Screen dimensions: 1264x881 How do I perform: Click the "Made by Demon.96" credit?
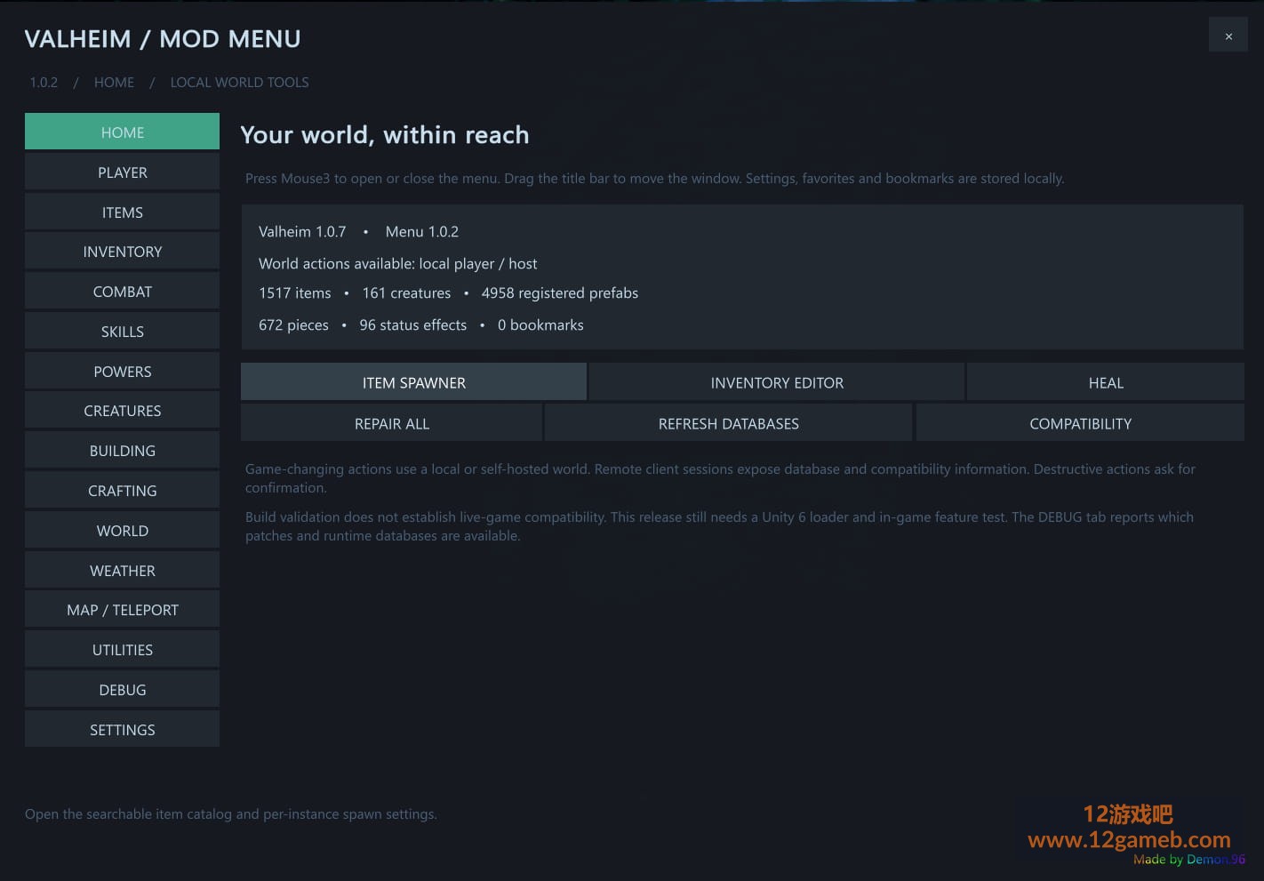pos(1189,860)
